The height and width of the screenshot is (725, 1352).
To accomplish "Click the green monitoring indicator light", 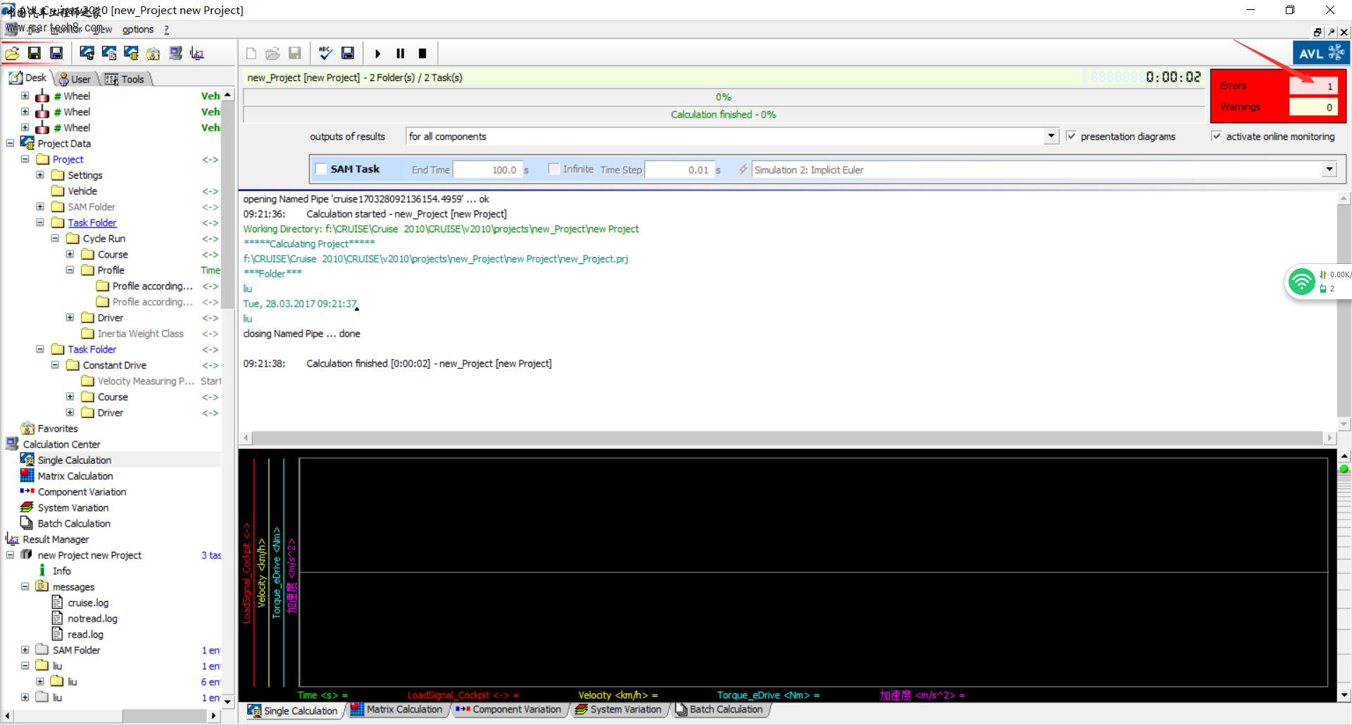I will tap(1344, 469).
